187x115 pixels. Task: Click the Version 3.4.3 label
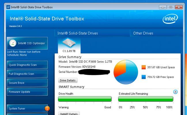(x=16, y=26)
